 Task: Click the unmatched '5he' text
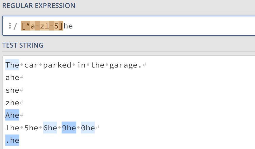coord(31,128)
